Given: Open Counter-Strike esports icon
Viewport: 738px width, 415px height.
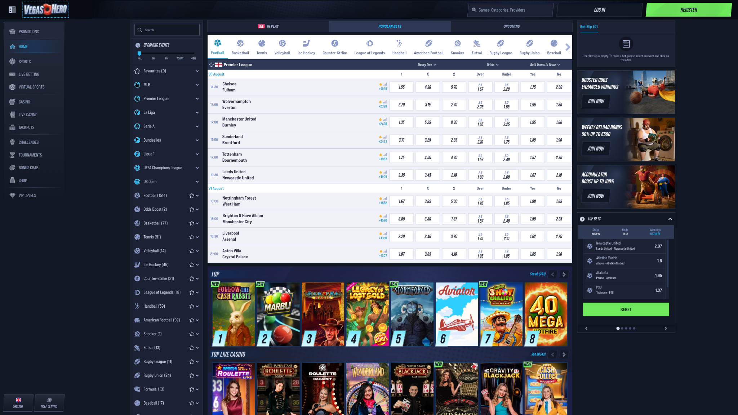Looking at the screenshot, I should (x=335, y=44).
